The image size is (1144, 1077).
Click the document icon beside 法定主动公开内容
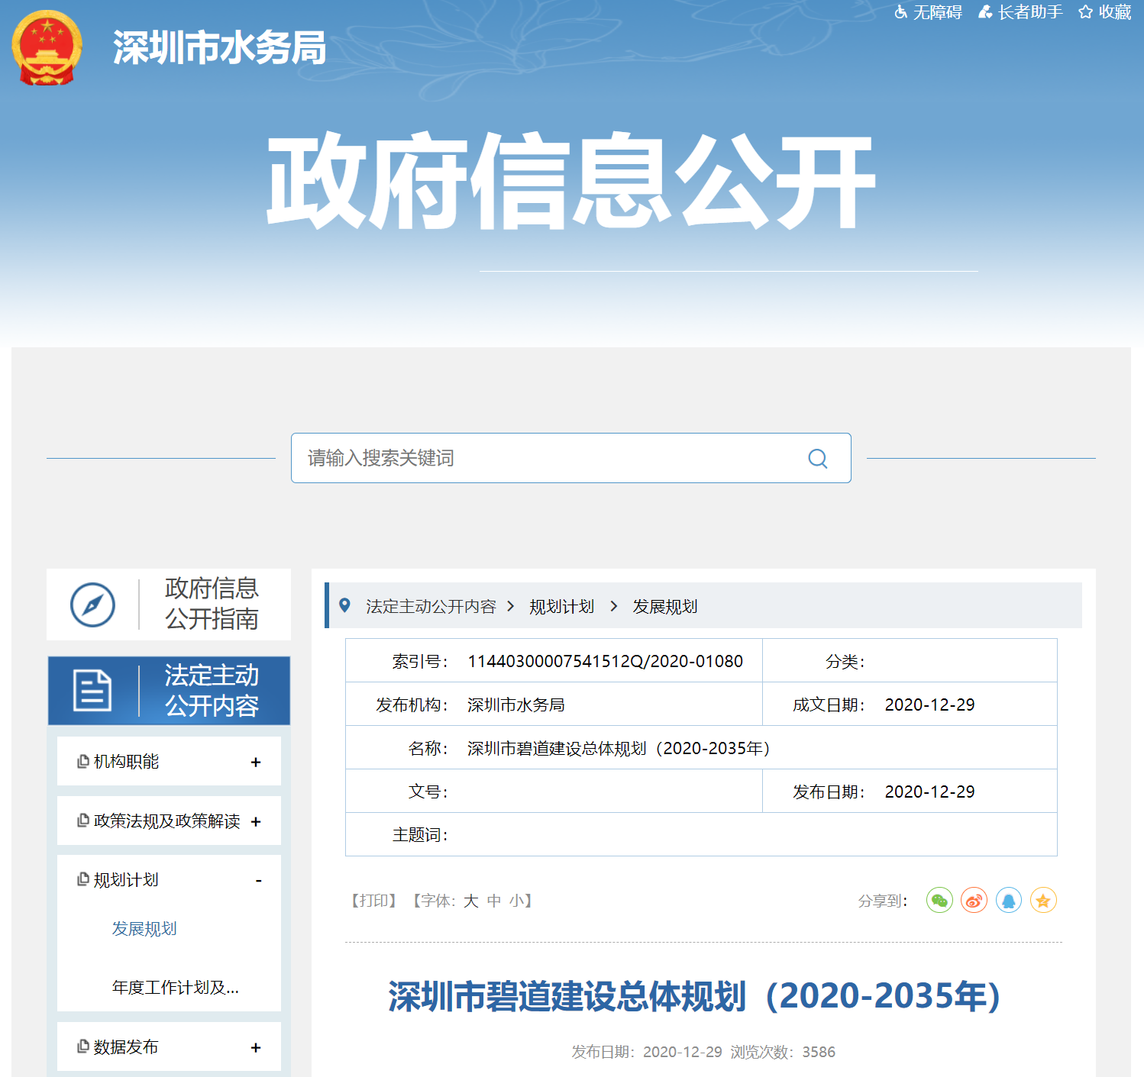click(92, 690)
